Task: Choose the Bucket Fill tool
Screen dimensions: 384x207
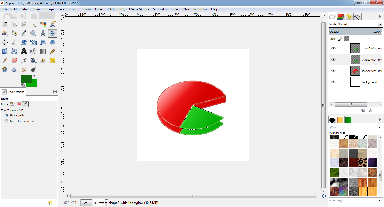Action: click(x=33, y=51)
